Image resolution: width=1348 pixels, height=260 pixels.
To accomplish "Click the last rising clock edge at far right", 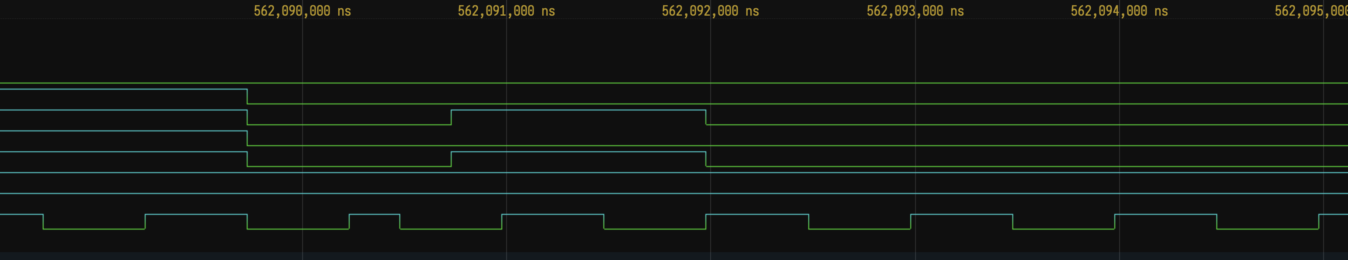I will click(1319, 221).
